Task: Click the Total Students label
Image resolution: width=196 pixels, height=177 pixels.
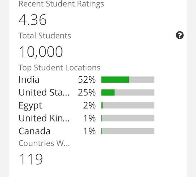Action: (x=45, y=36)
